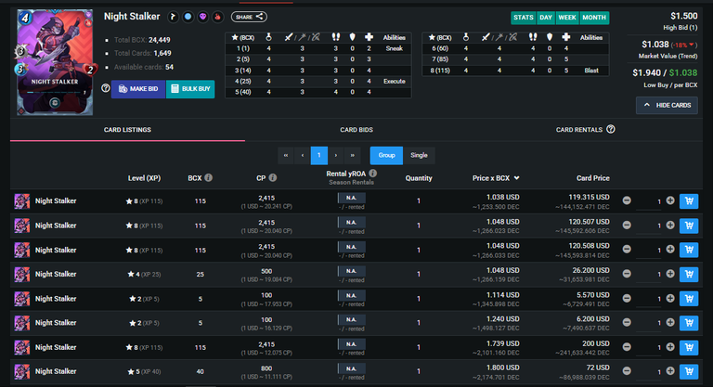This screenshot has width=713, height=387.
Task: Open help icon beside Make Bid
Action: pyautogui.click(x=106, y=88)
